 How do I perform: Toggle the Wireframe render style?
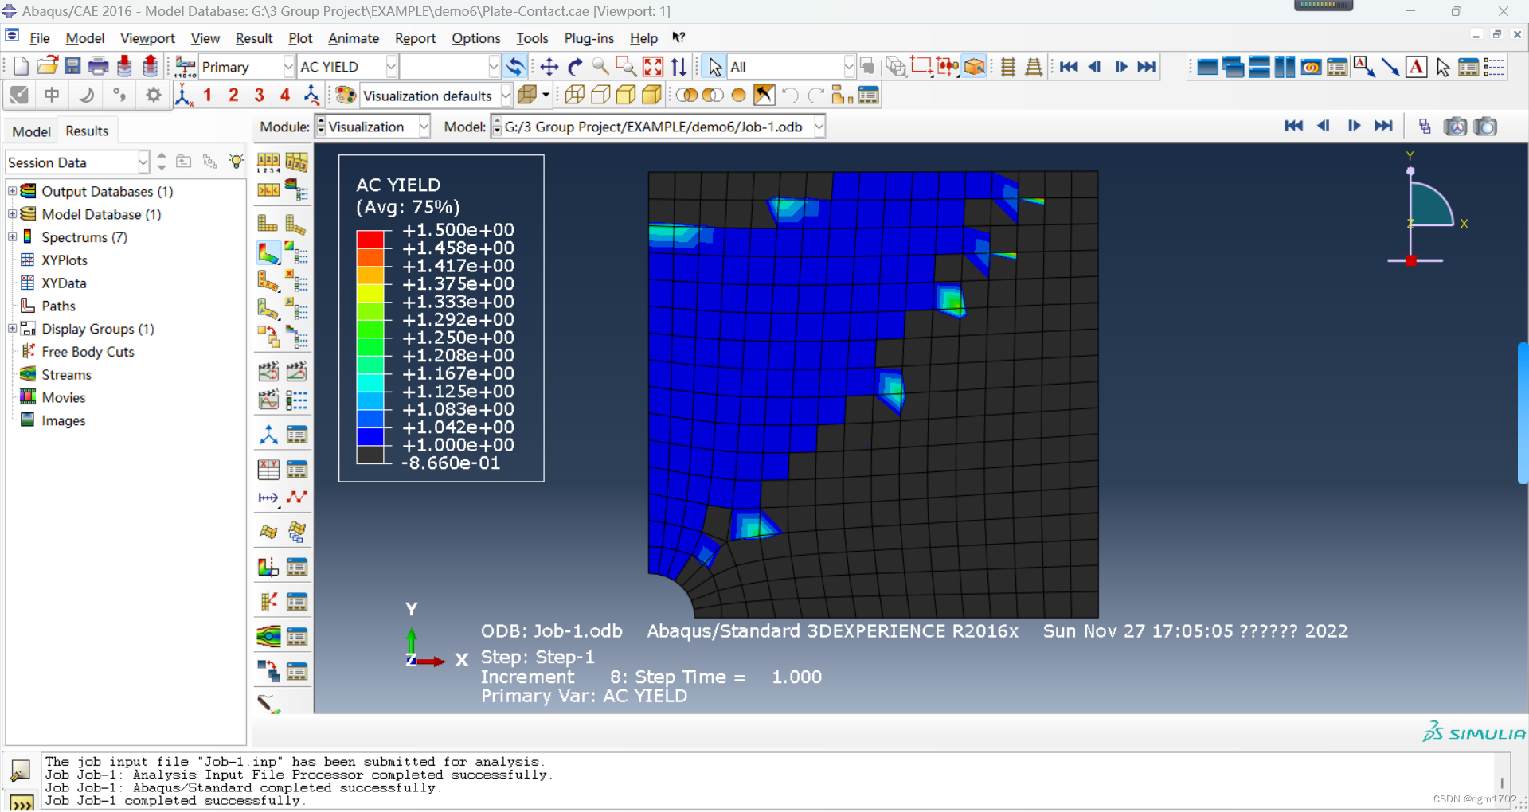point(575,96)
